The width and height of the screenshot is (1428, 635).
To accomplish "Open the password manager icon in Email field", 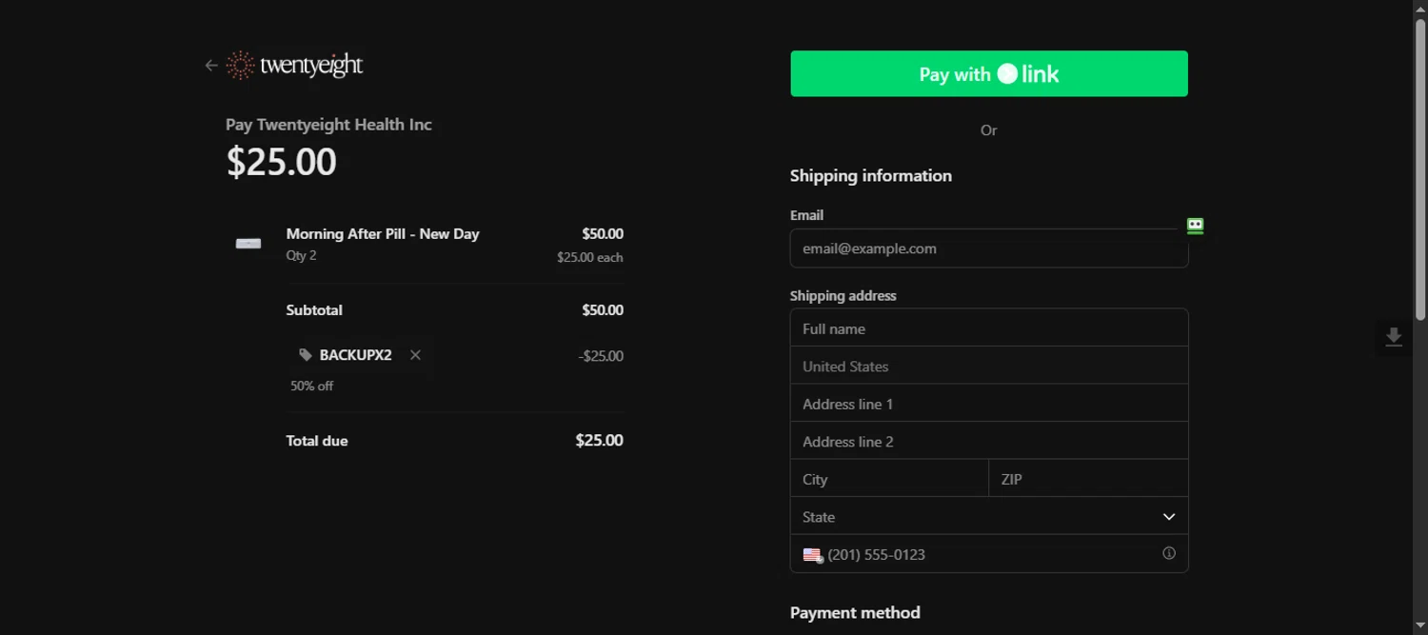I will pyautogui.click(x=1195, y=227).
